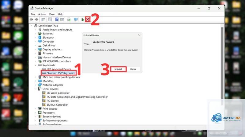This screenshot has height=137, width=245.
Task: Select the Batteries category icon
Action: 40,33
